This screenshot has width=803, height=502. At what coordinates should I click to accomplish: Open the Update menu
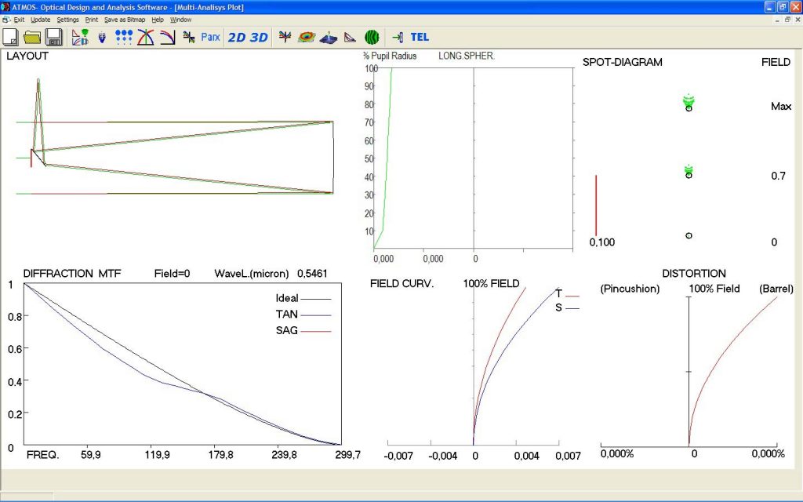click(40, 19)
